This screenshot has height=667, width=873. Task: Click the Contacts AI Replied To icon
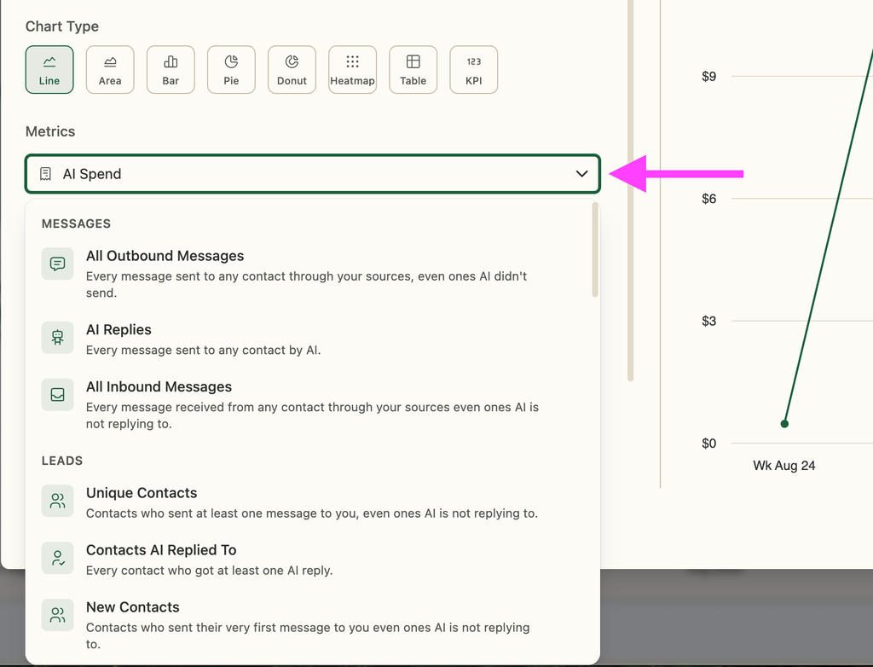(57, 558)
